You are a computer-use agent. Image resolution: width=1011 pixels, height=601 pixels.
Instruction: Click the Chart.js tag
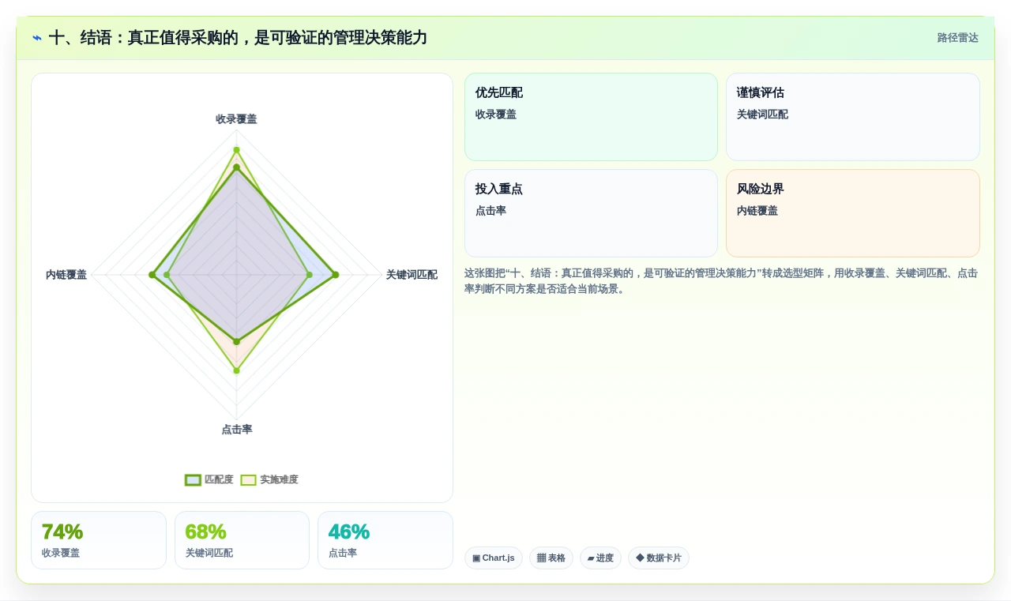point(494,558)
